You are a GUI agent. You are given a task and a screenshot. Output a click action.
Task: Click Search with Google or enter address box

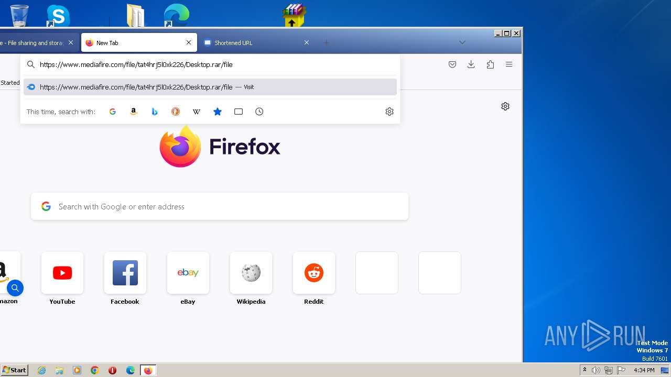tap(220, 206)
